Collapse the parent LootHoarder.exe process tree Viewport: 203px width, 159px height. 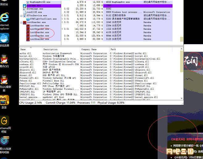pyautogui.click(x=21, y=23)
